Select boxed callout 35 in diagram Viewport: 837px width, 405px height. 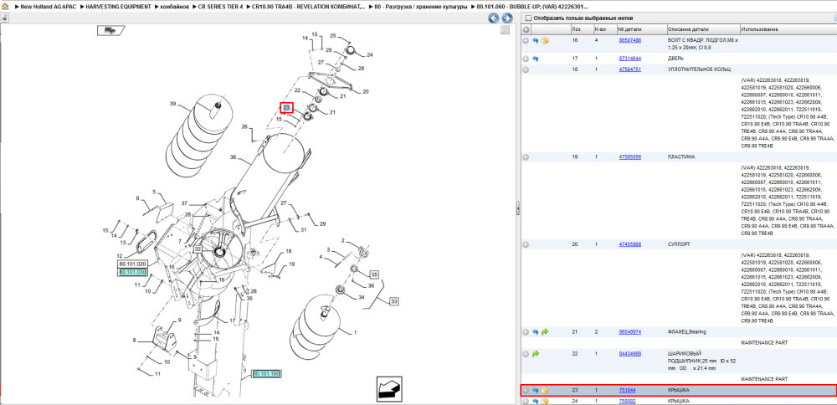374,274
